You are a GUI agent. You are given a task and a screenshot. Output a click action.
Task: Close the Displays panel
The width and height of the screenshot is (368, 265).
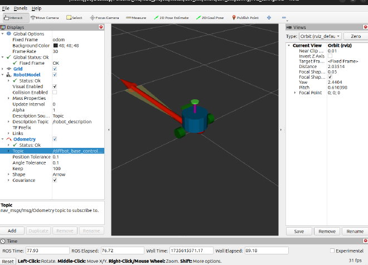pos(101,27)
